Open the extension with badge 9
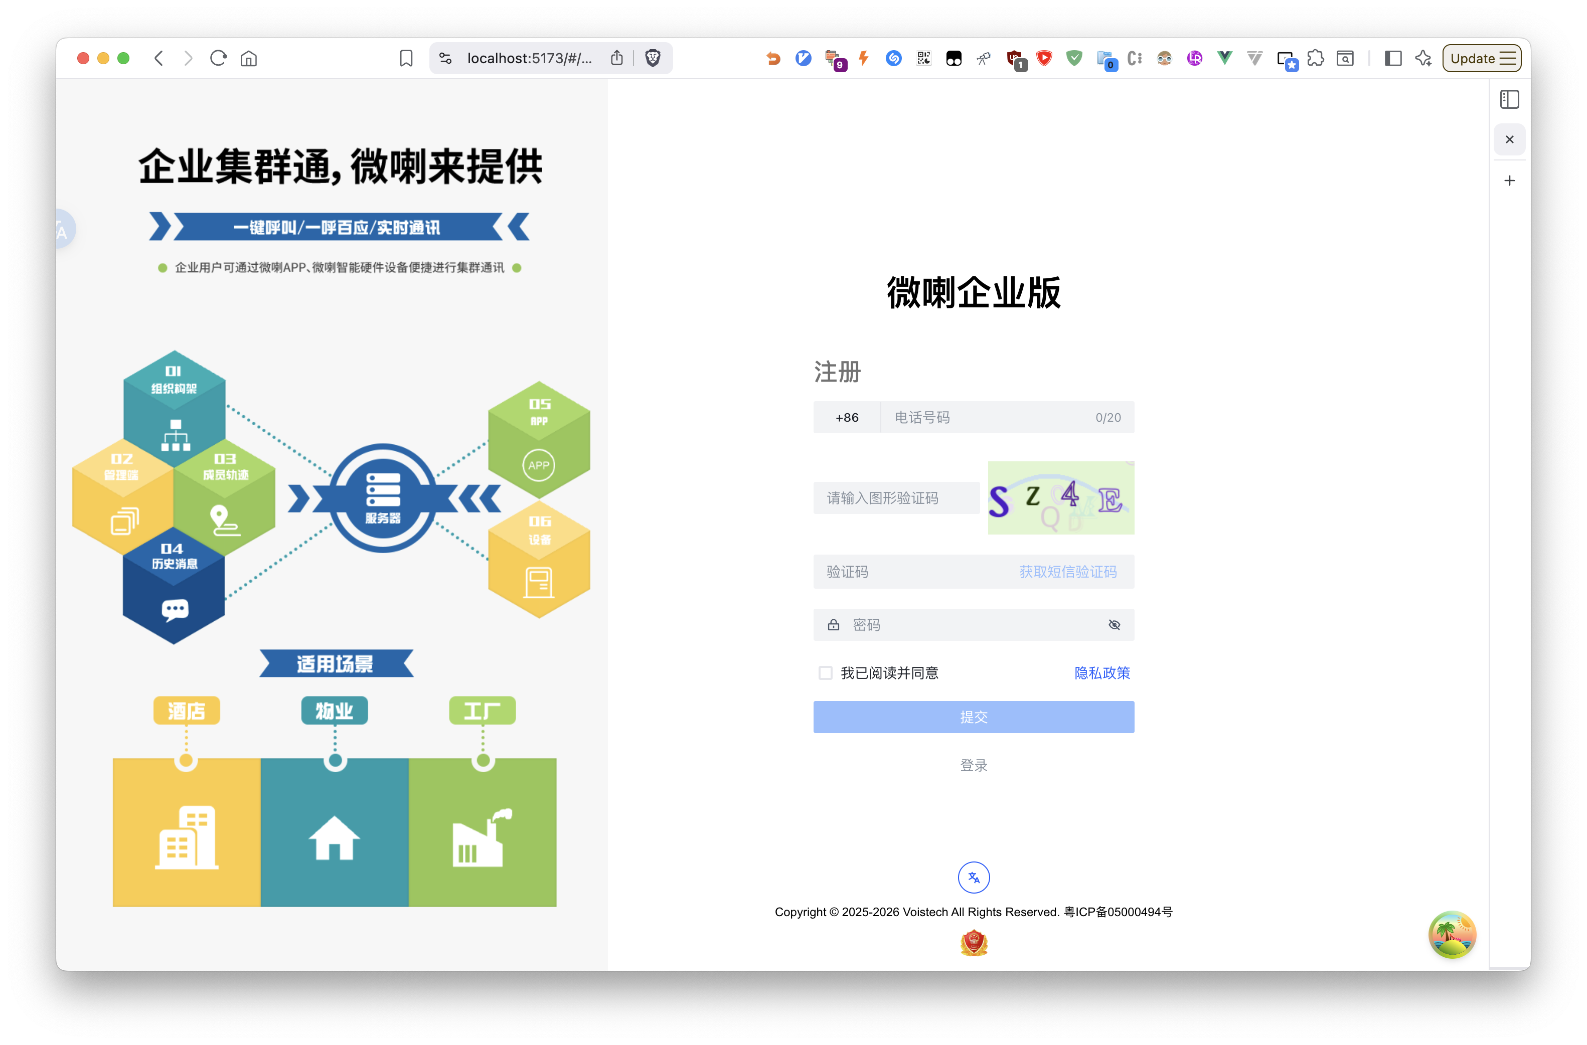The height and width of the screenshot is (1045, 1587). [x=835, y=60]
